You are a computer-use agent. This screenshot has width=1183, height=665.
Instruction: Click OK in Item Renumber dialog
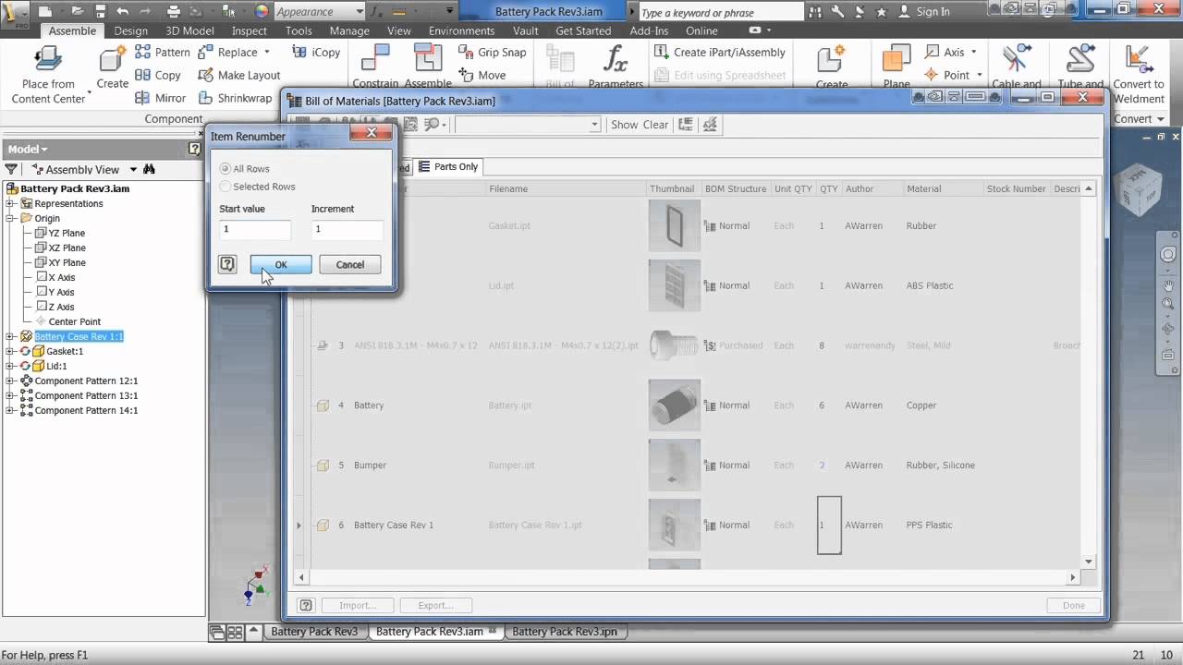(x=281, y=265)
